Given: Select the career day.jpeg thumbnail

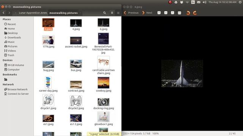Looking at the screenshot, I should 48,82.
